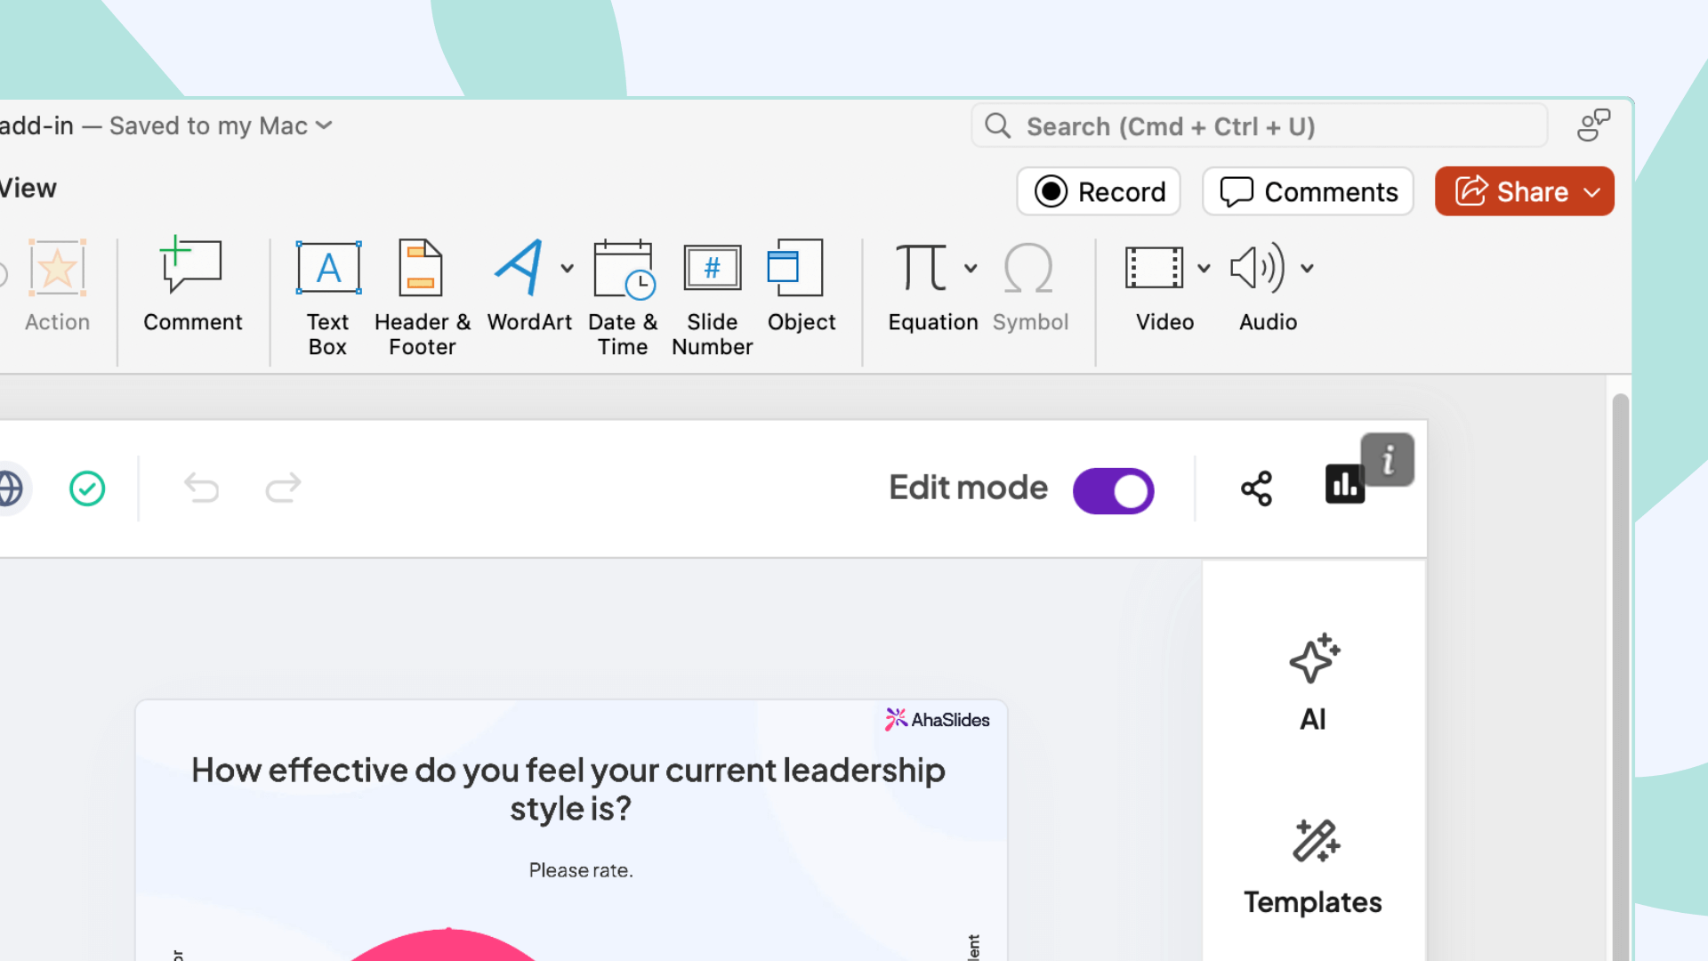Open the View ribbon tab

(x=28, y=188)
